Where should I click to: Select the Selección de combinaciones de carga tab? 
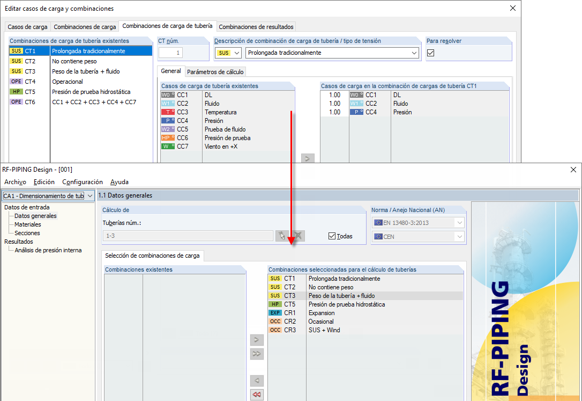pos(152,256)
